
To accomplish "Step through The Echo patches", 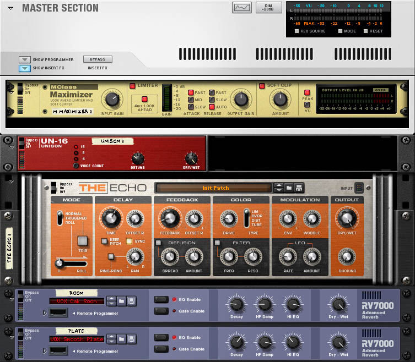I will [x=279, y=188].
